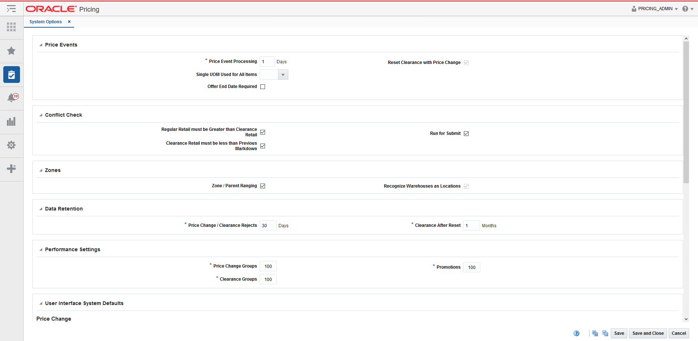Open the application grid navigator icon

click(x=11, y=27)
